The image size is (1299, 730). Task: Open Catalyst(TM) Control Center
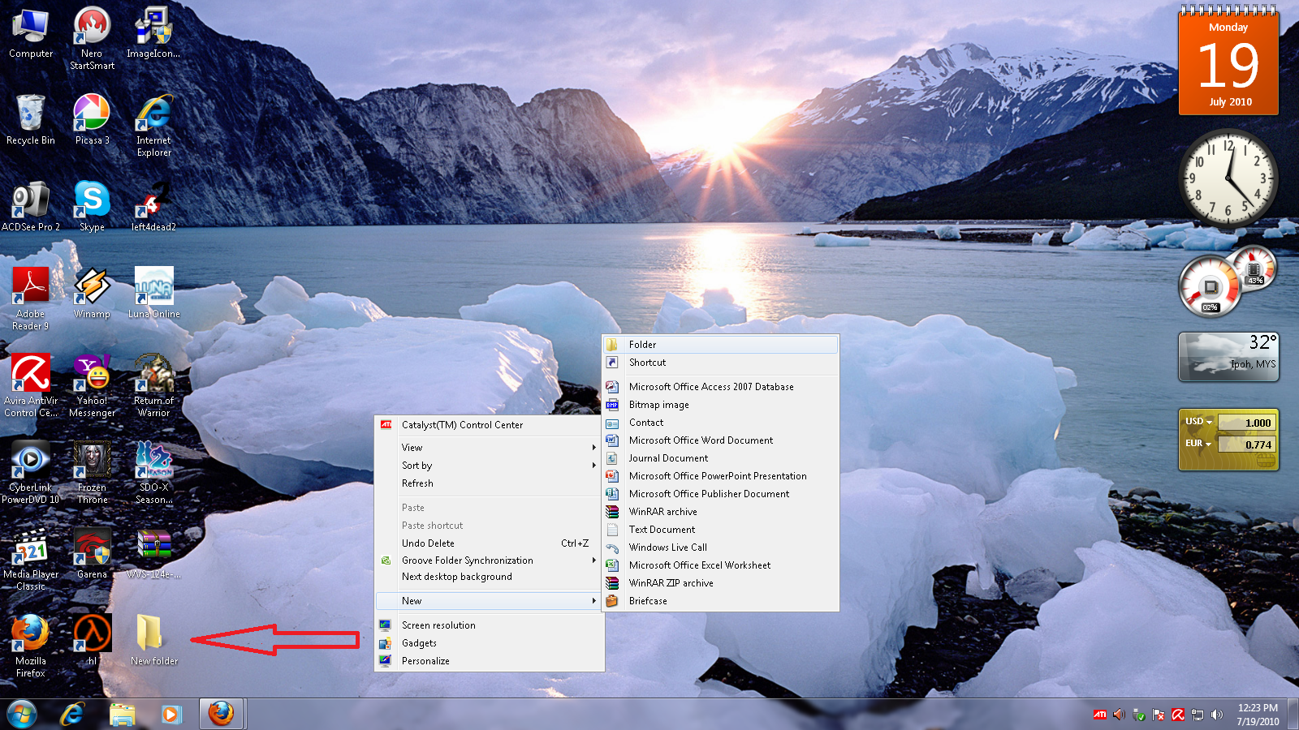click(x=463, y=424)
